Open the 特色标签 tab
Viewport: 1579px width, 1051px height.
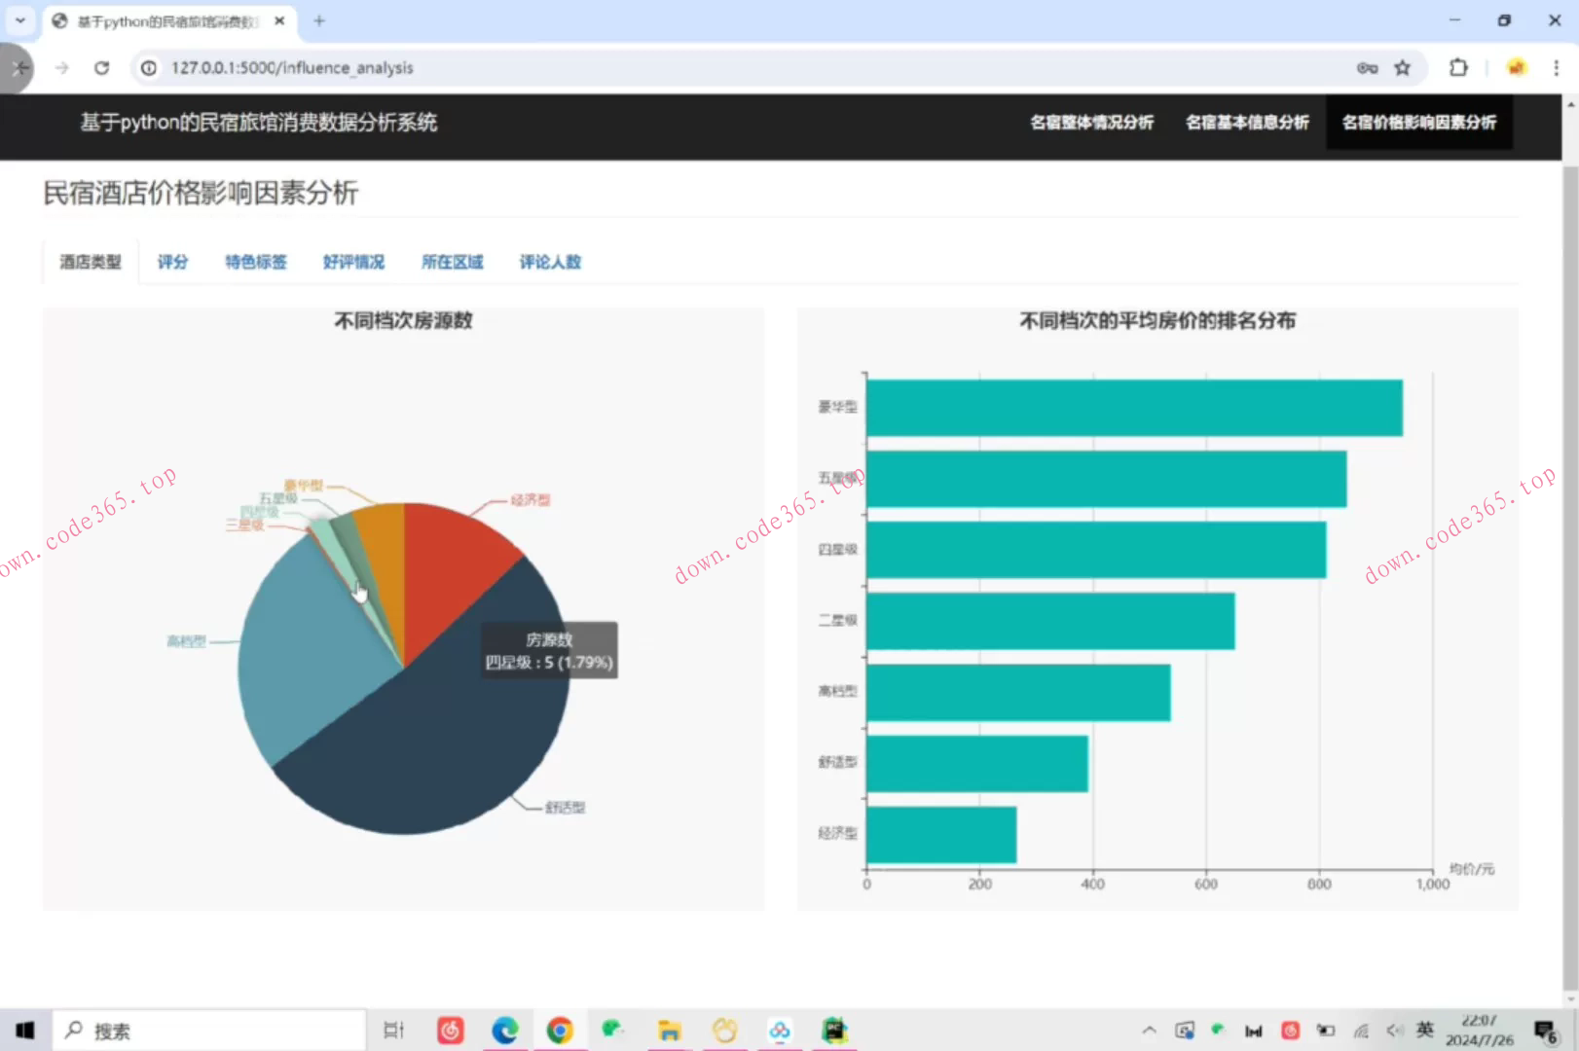tap(255, 262)
